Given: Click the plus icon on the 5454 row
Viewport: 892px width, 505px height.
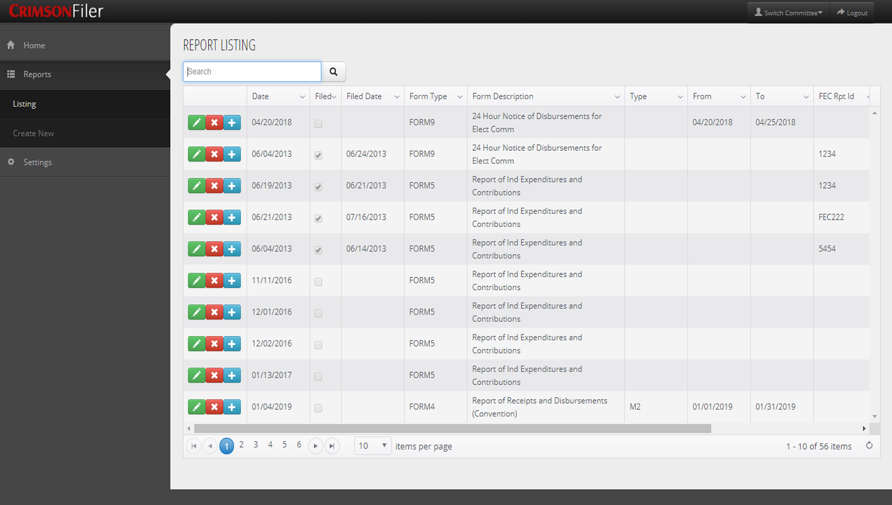Looking at the screenshot, I should pyautogui.click(x=232, y=248).
